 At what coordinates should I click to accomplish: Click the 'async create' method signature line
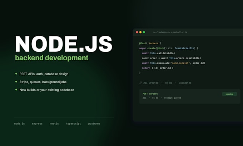[x=169, y=48]
